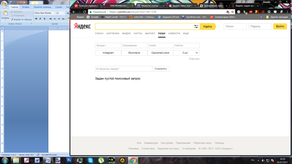Toggle italic formatting in Word
The width and height of the screenshot is (292, 164).
(40, 19)
